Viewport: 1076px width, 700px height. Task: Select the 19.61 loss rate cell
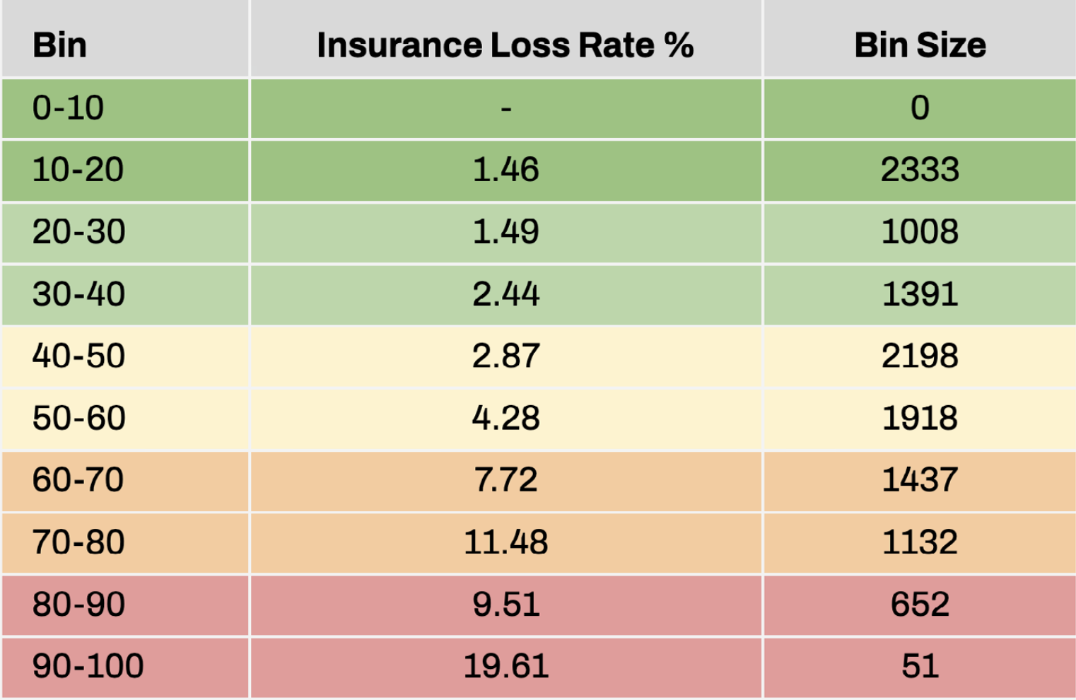(x=505, y=666)
